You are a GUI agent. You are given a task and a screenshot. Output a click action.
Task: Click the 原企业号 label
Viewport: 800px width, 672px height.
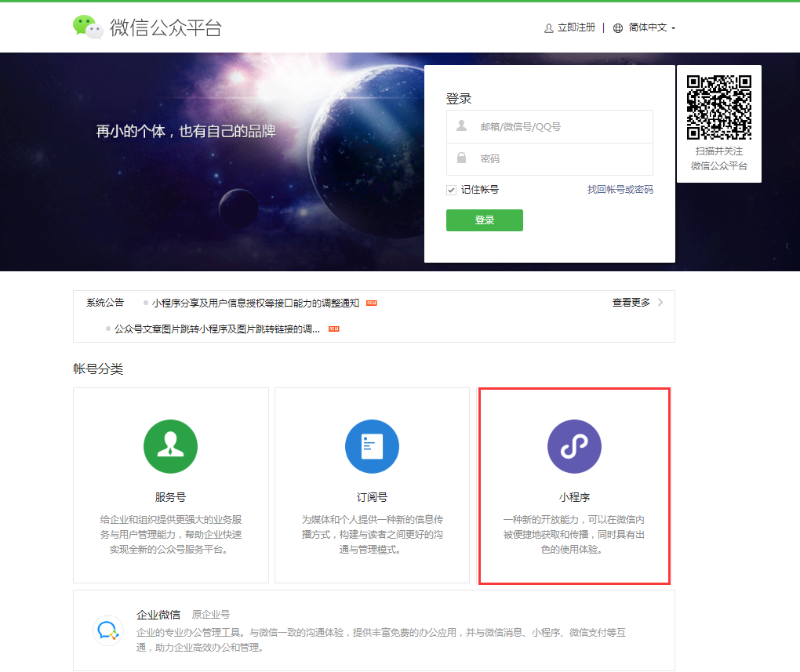211,615
